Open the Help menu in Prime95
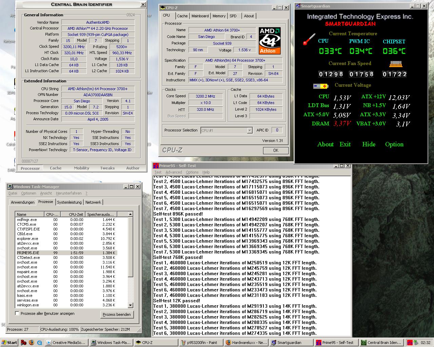434x347 pixels. point(206,172)
